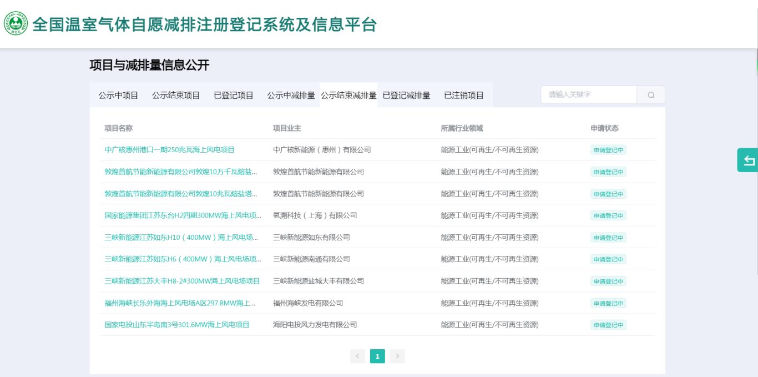Select the 已登记减排量 tab
Screen dimensions: 758x377
point(406,95)
